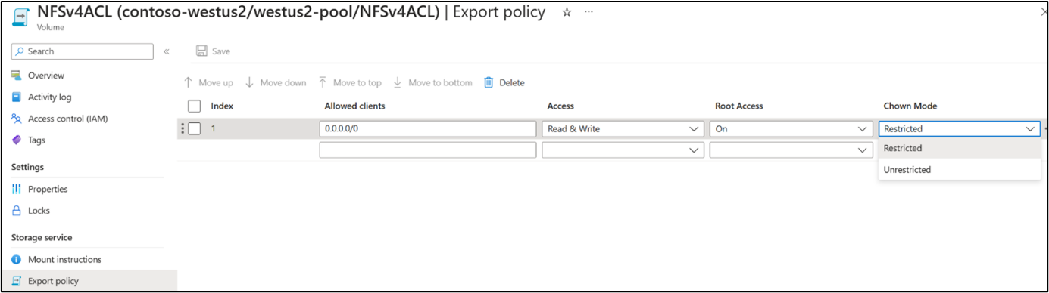Click the 0.0.0.0/0 allowed clients field
The height and width of the screenshot is (293, 1049).
(x=428, y=129)
